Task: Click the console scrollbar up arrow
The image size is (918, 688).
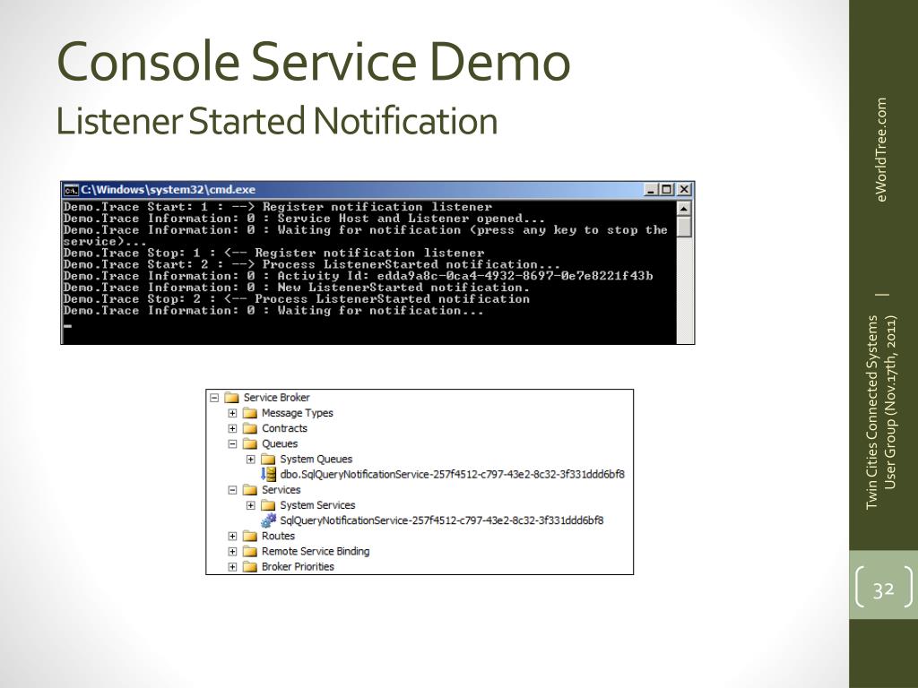Action: [x=684, y=208]
